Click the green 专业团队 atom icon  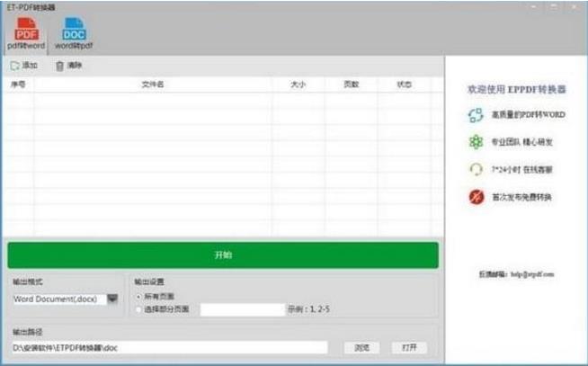click(476, 142)
